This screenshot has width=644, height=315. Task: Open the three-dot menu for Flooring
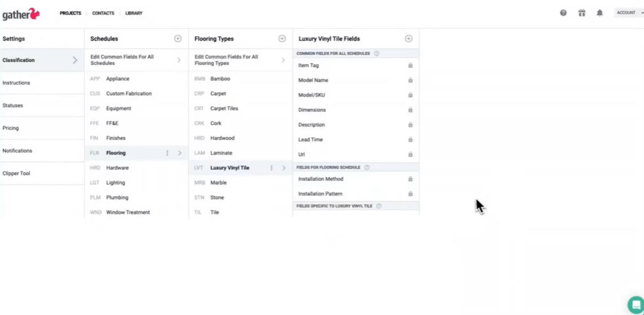point(167,153)
